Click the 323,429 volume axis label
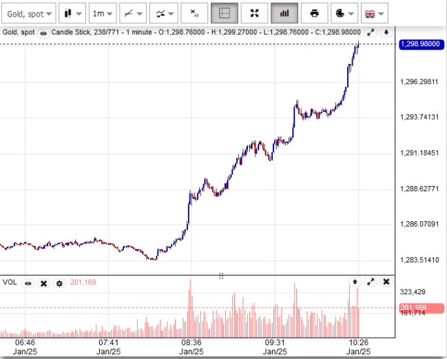Image resolution: width=447 pixels, height=359 pixels. (x=413, y=292)
